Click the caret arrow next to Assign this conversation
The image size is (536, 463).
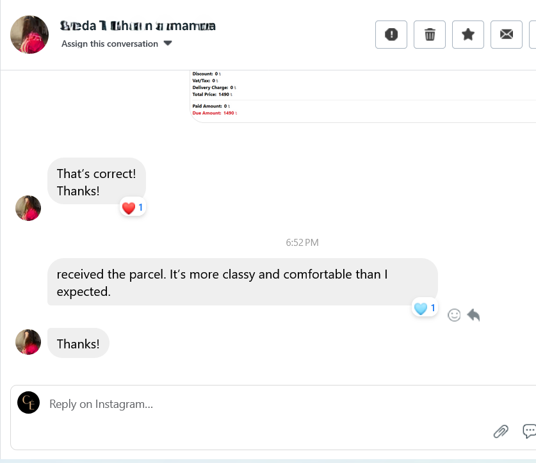pyautogui.click(x=168, y=44)
